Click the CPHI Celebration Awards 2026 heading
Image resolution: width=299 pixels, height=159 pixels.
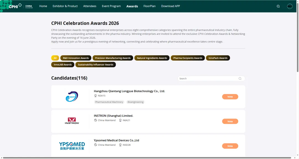coord(85,23)
